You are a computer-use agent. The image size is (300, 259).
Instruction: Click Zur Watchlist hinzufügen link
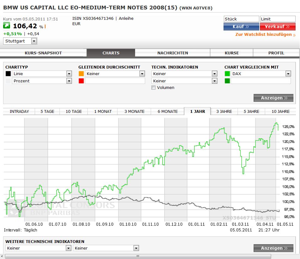pos(266,35)
